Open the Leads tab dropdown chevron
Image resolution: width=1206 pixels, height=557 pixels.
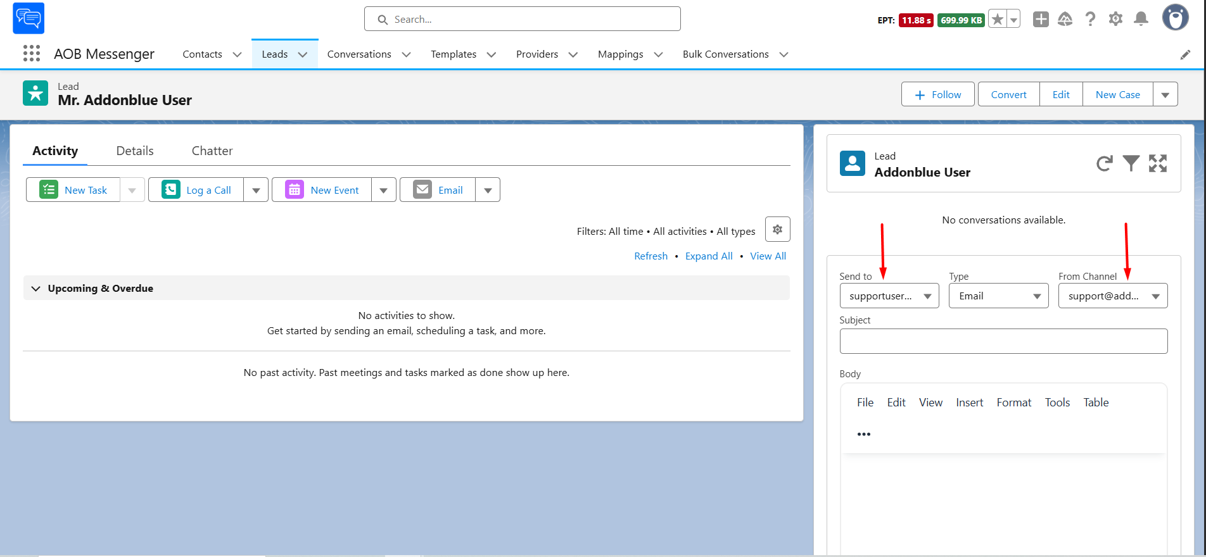(x=303, y=54)
